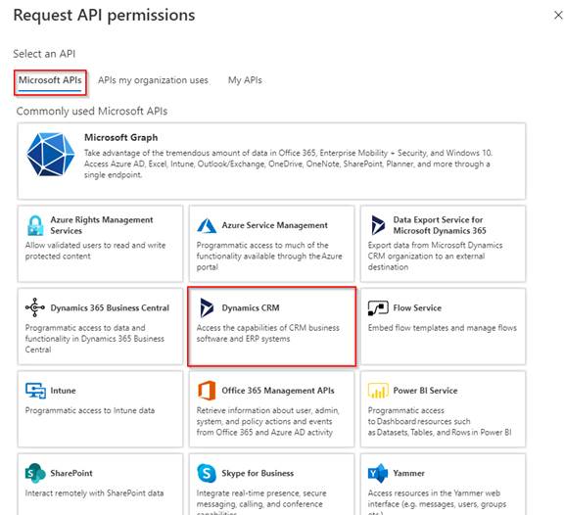This screenshot has height=515, width=564.
Task: Open the Dynamics CRM icon
Action: 207,307
